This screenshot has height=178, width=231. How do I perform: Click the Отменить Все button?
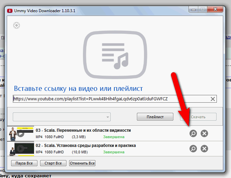(x=82, y=163)
